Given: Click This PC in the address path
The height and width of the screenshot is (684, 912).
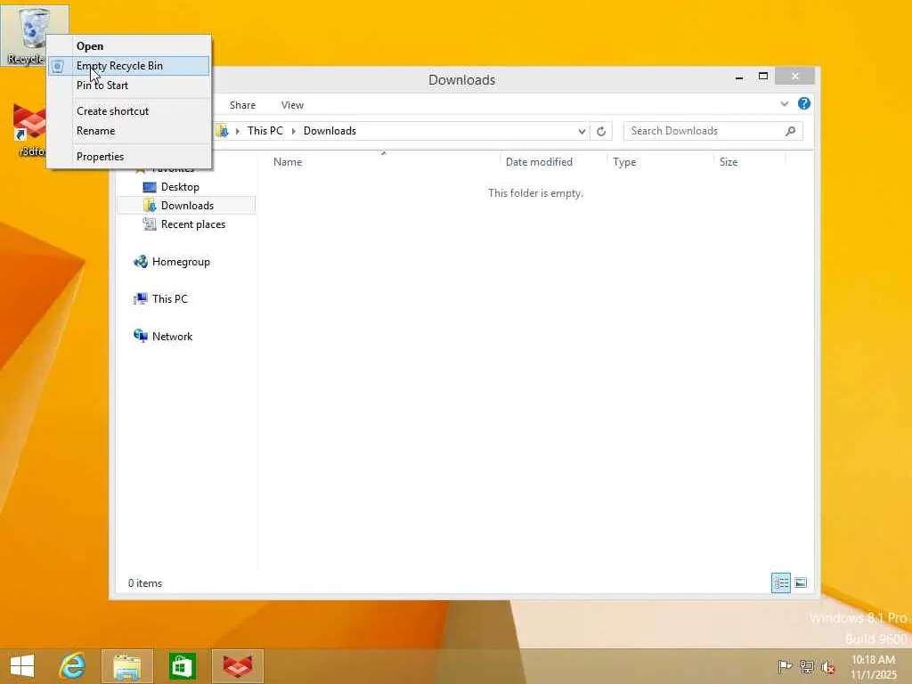Looking at the screenshot, I should [265, 131].
